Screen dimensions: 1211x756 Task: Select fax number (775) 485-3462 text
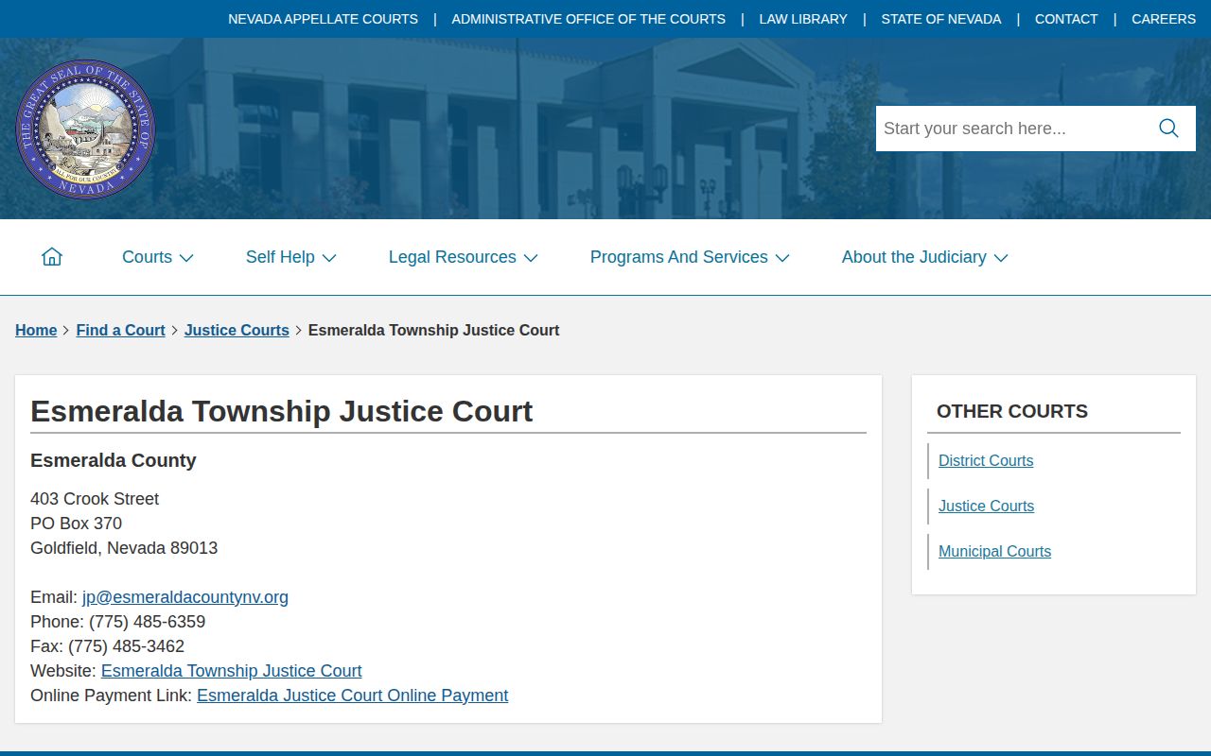126,646
